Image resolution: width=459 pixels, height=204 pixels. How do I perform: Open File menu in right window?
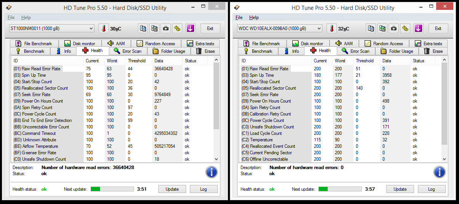tap(239, 17)
